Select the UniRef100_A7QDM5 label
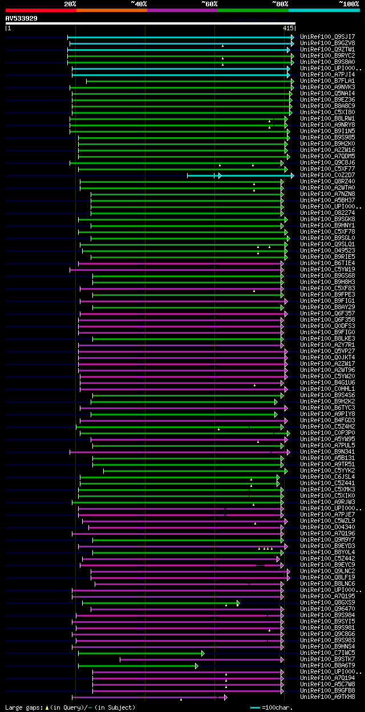Viewport: 365px width, 712px height. click(327, 156)
